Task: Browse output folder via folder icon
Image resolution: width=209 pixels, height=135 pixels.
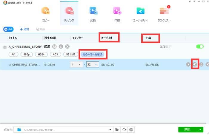Action: click(117, 130)
